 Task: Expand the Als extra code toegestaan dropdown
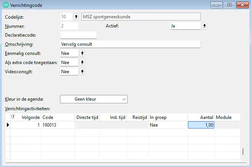[82, 63]
